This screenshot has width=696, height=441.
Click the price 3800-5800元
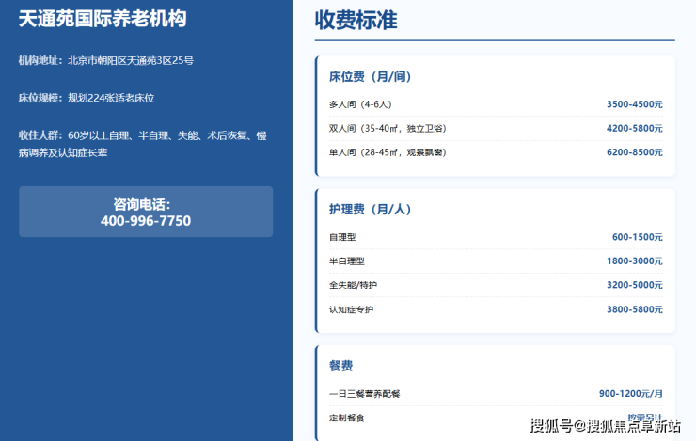(x=635, y=309)
